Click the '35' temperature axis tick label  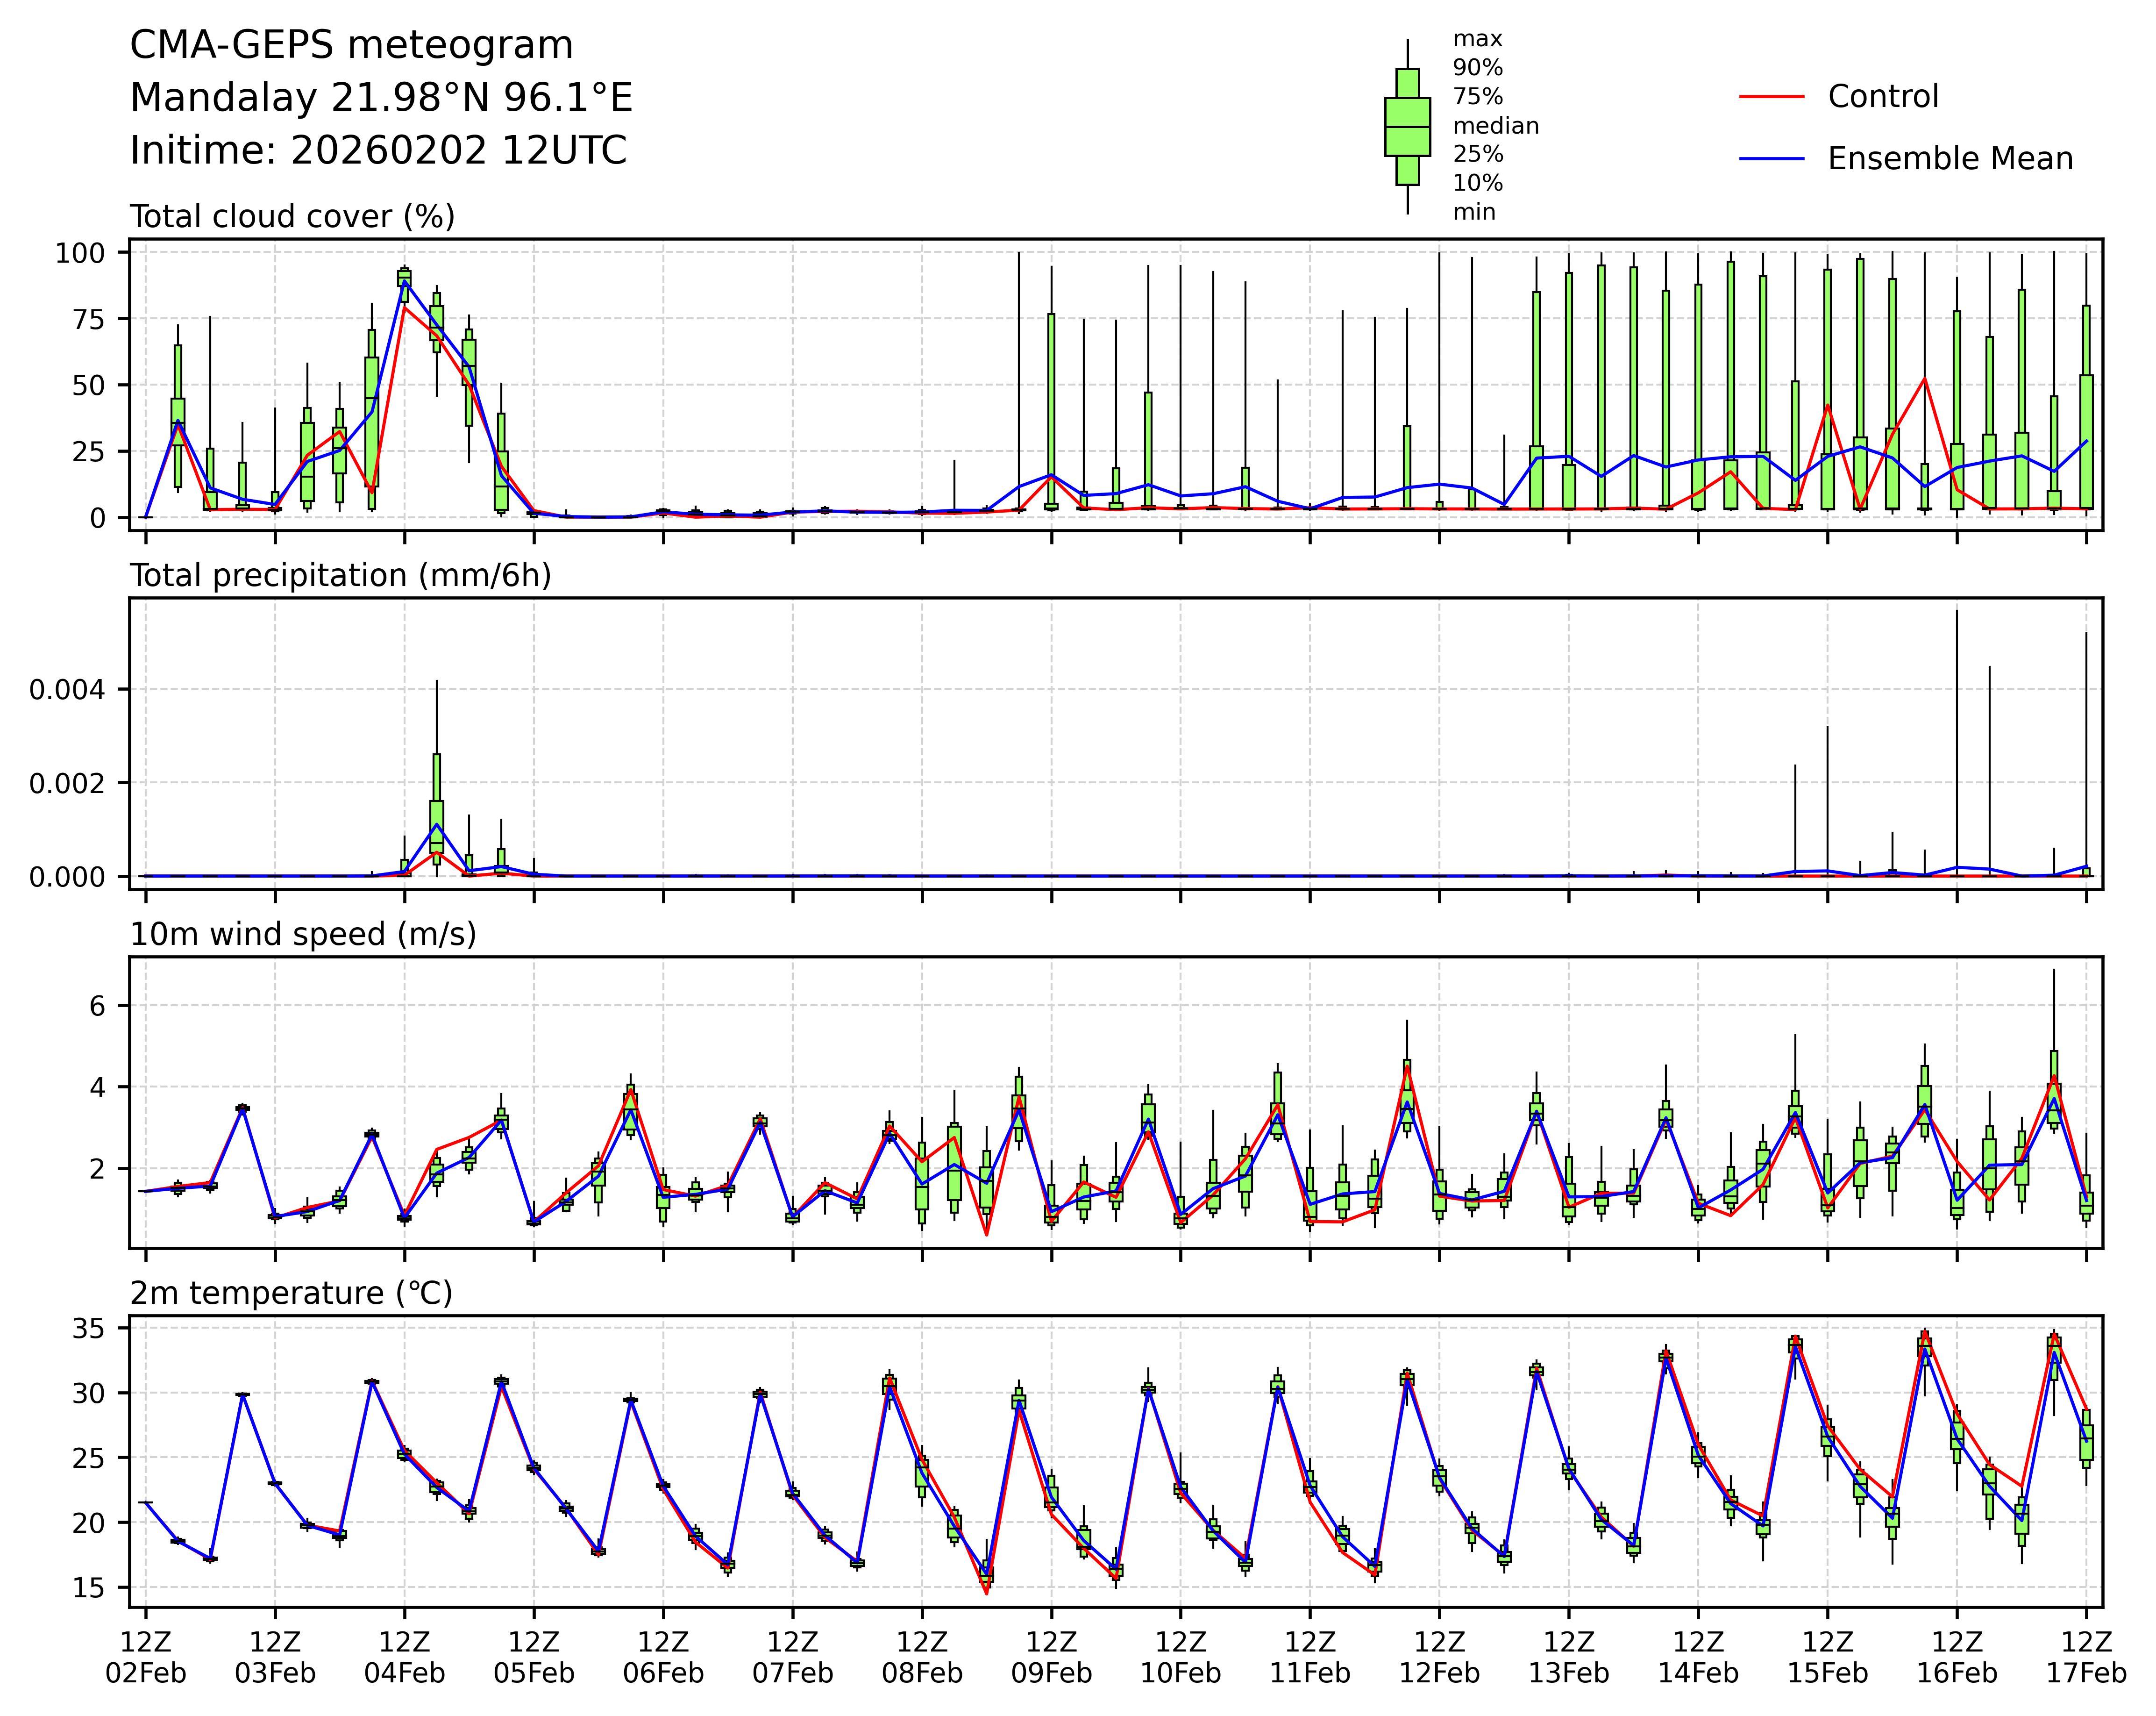pos(90,1329)
